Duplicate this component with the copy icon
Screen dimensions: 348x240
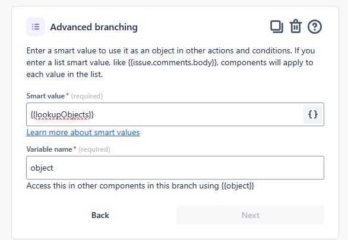tap(277, 27)
